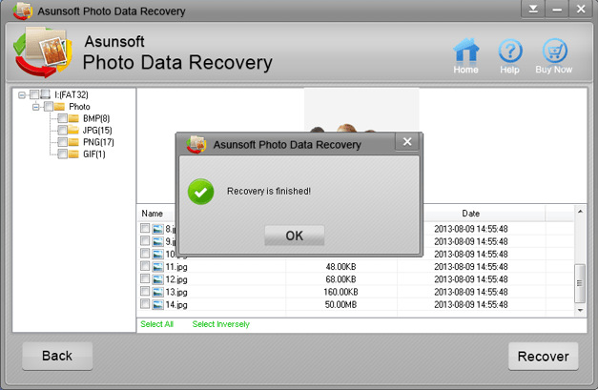The image size is (598, 390).
Task: Click the GIF(1) folder icon
Action: [x=73, y=154]
